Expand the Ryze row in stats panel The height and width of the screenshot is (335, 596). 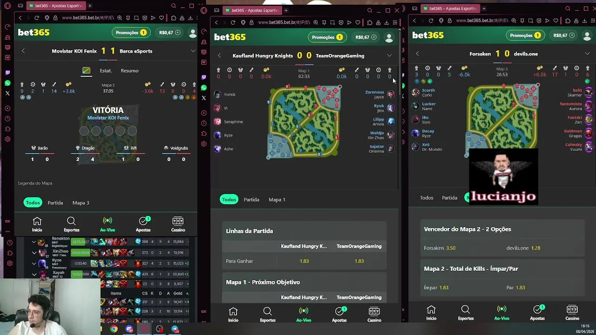click(34, 263)
